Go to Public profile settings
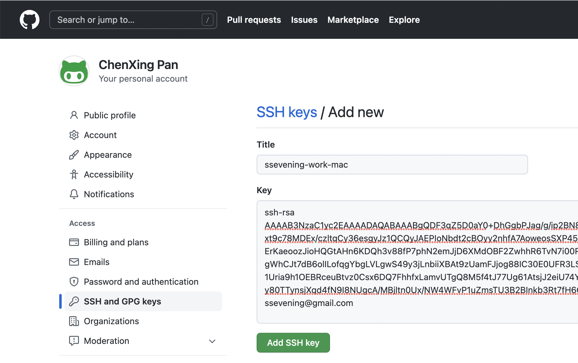The height and width of the screenshot is (363, 578). [110, 115]
